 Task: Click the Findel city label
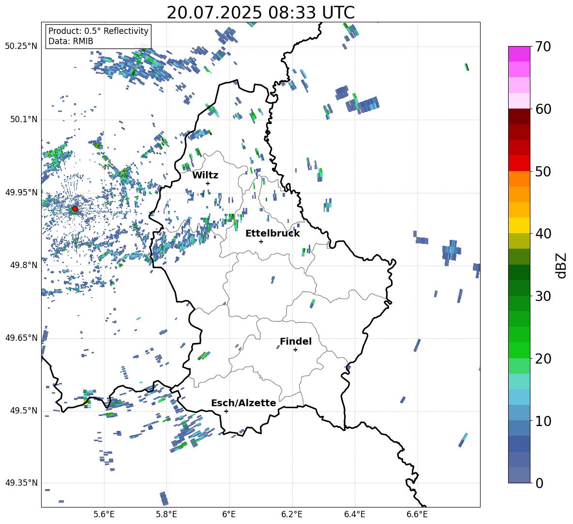pos(296,341)
